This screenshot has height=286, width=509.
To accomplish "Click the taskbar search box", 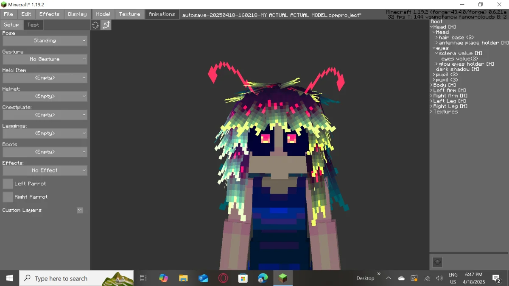I will point(76,278).
